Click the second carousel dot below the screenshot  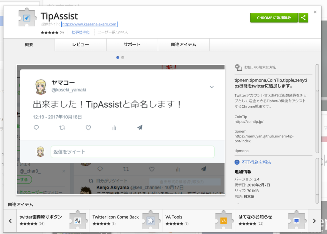tap(123, 57)
